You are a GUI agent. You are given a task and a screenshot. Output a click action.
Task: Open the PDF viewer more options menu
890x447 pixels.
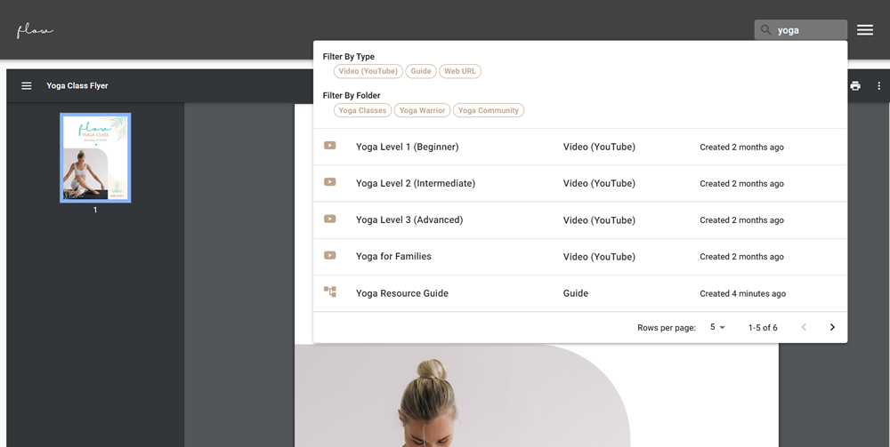point(878,86)
